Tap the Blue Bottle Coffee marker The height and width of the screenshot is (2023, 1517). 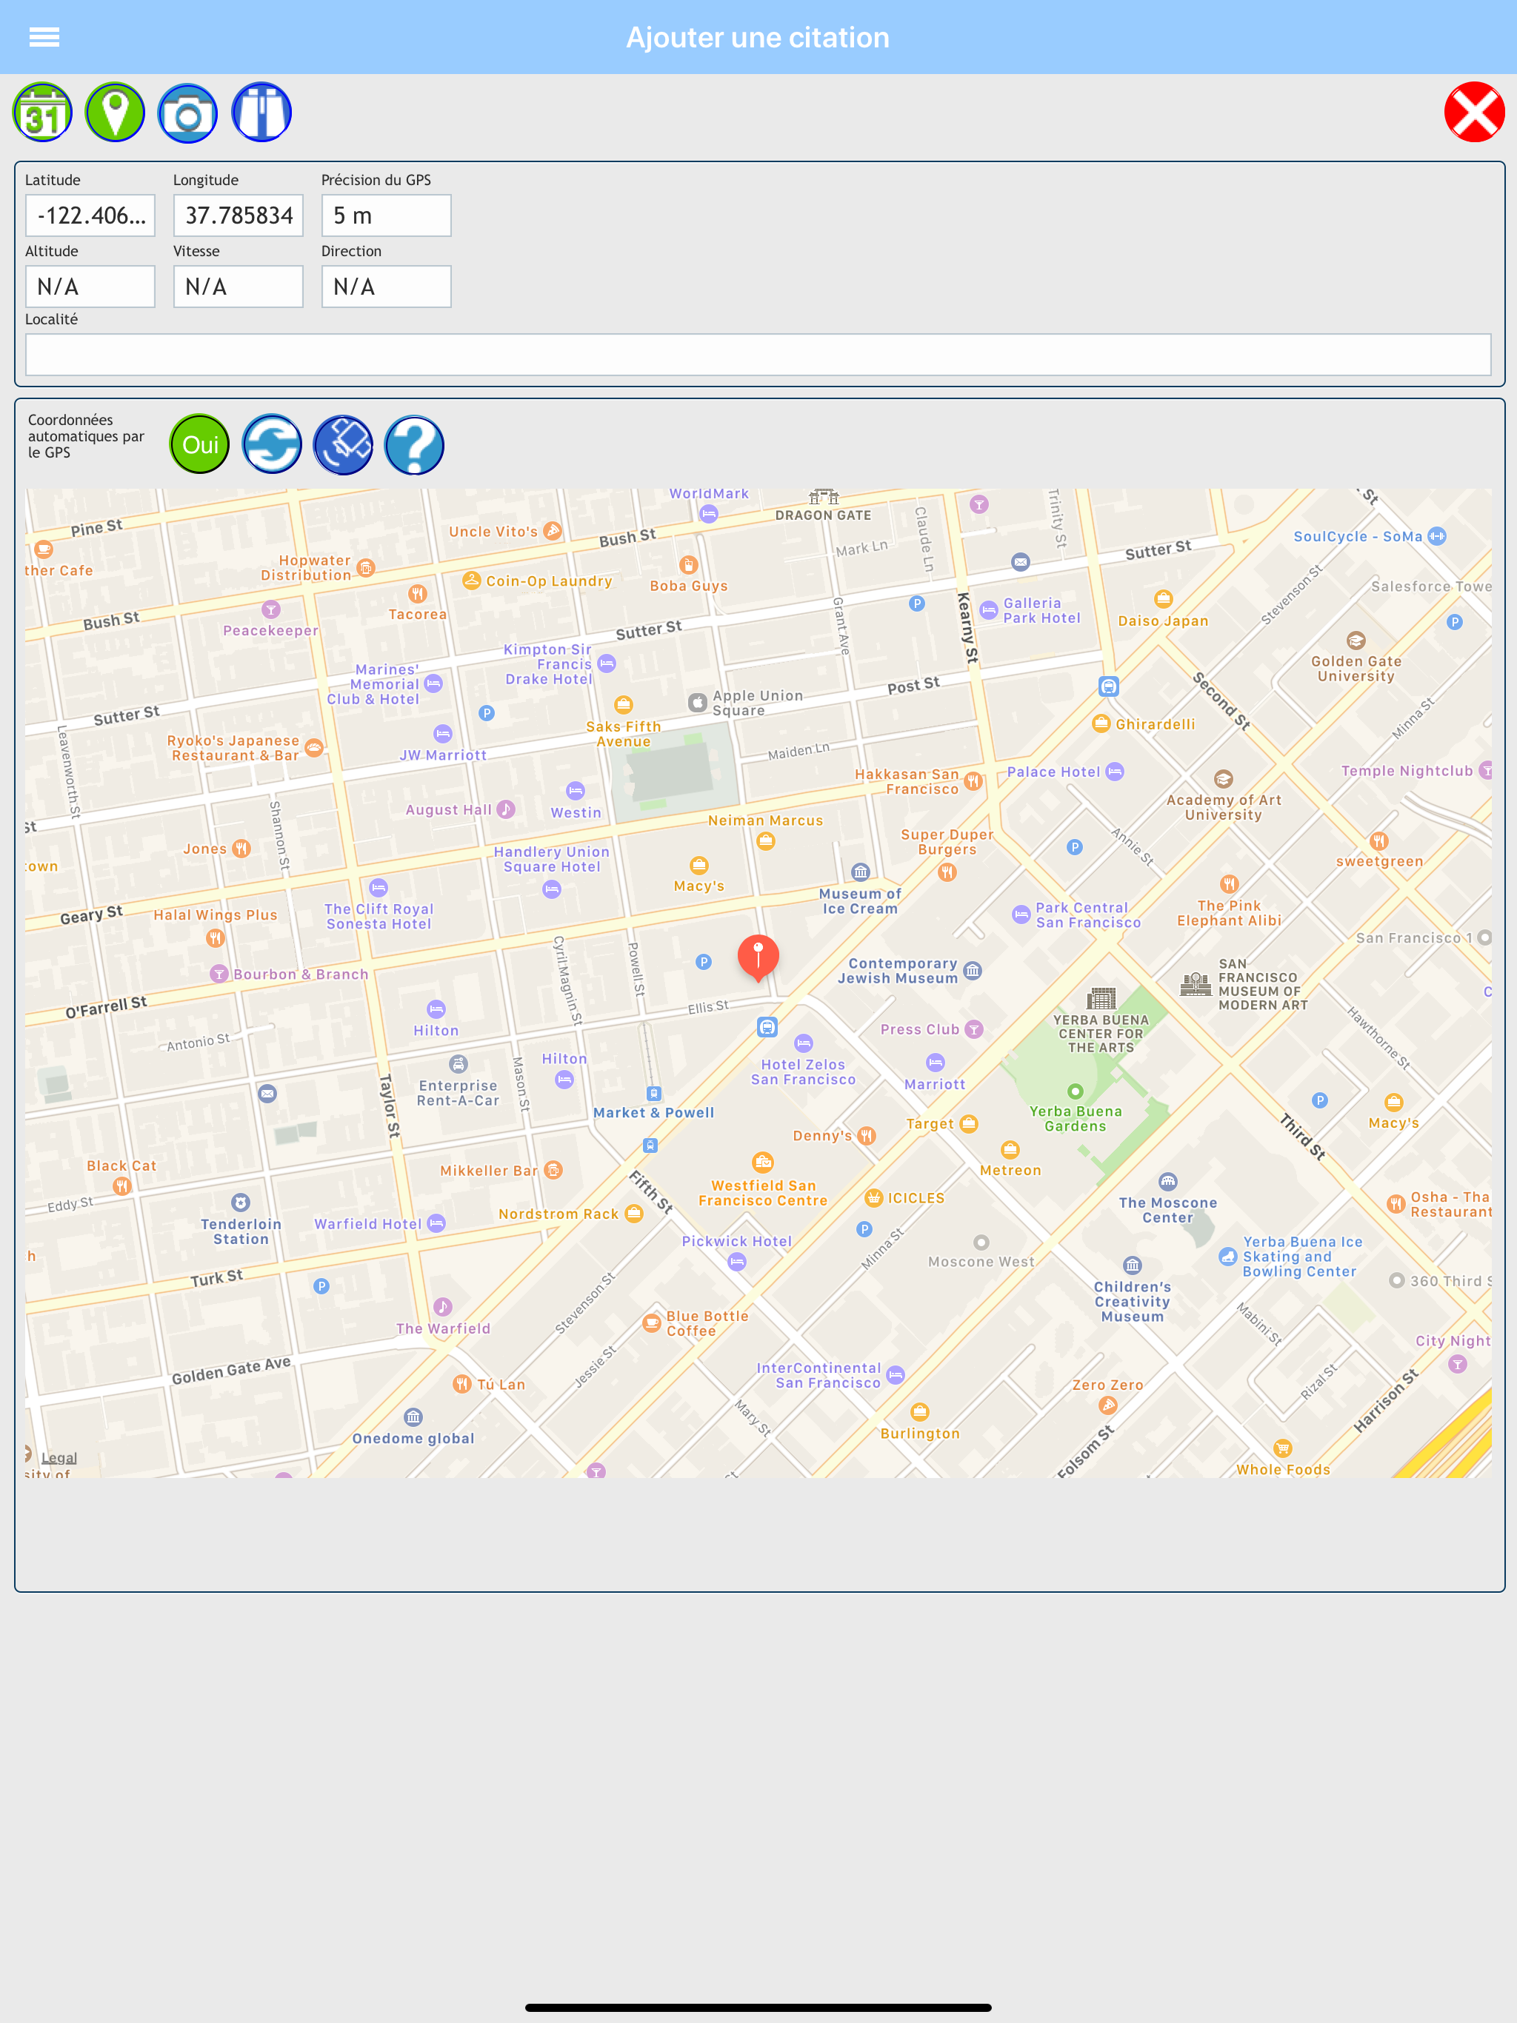point(651,1323)
